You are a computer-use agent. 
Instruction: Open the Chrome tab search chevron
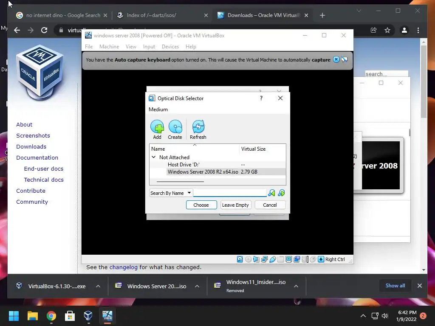359,11
